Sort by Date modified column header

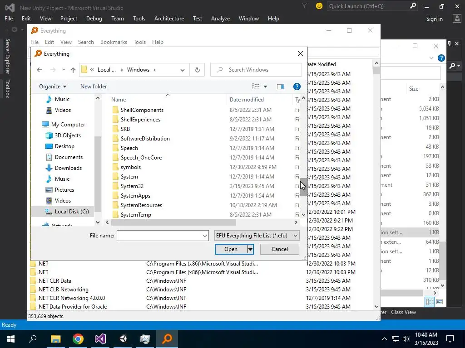[x=247, y=100]
